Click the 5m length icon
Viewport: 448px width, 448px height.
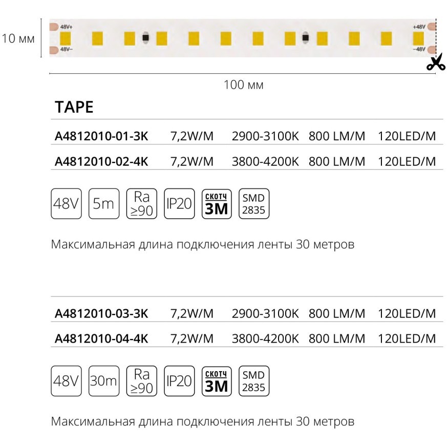[103, 204]
